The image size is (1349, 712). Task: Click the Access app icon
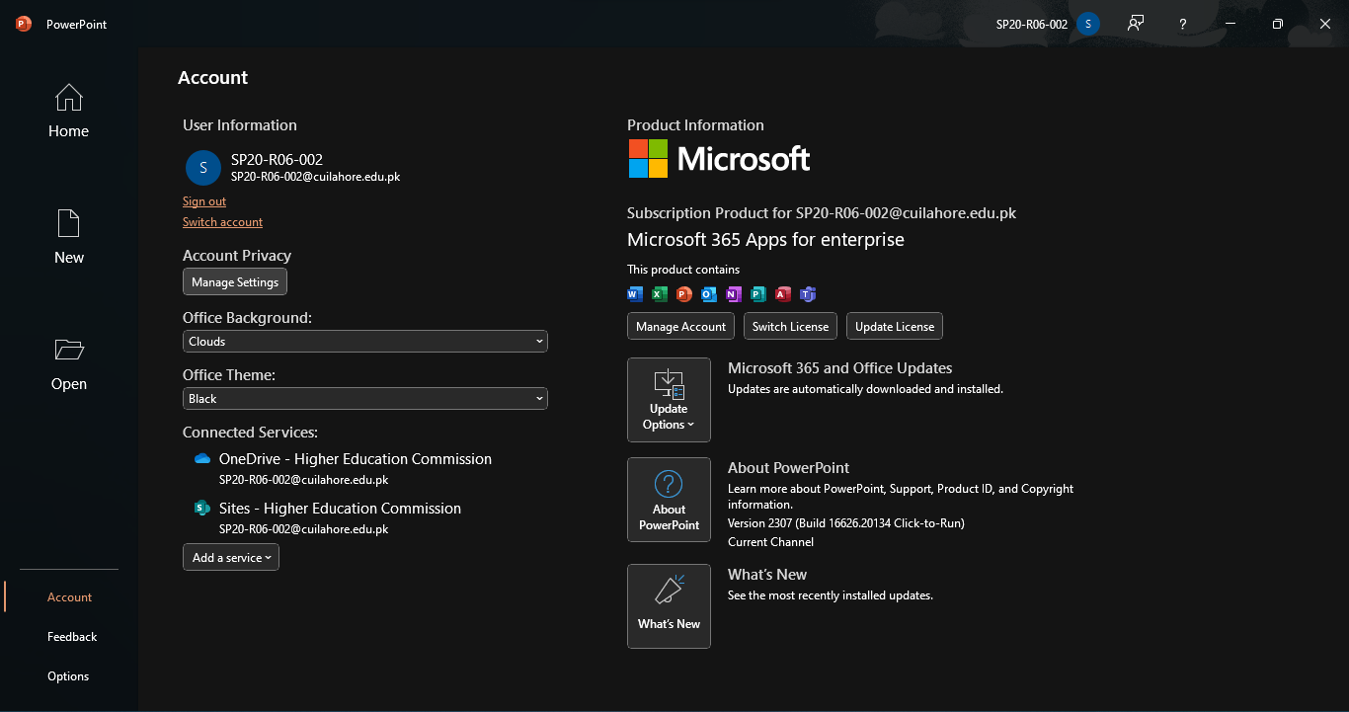coord(783,294)
